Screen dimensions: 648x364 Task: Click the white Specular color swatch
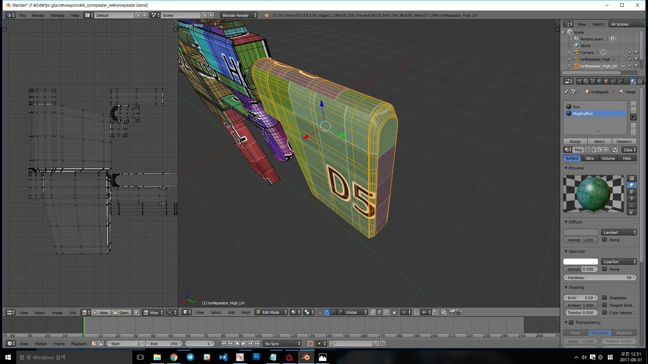pos(580,262)
